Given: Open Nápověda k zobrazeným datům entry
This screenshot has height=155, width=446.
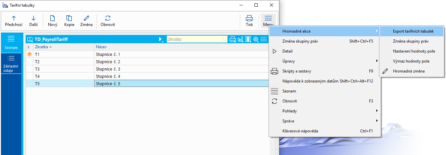Looking at the screenshot, I should point(324,81).
